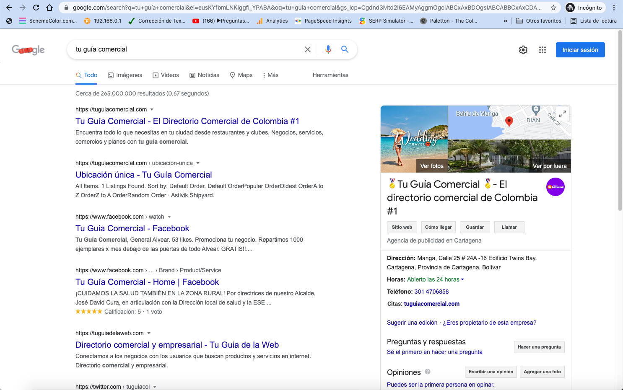Expand hidden bookmarks with the double chevron

[x=505, y=21]
